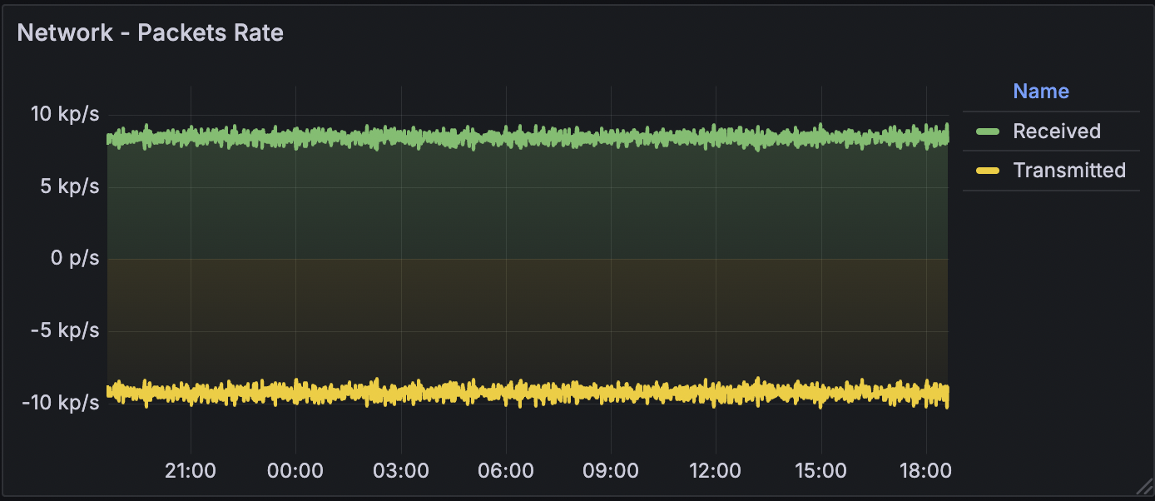This screenshot has width=1155, height=501.
Task: Click the green Received line on graph
Action: [x=528, y=137]
